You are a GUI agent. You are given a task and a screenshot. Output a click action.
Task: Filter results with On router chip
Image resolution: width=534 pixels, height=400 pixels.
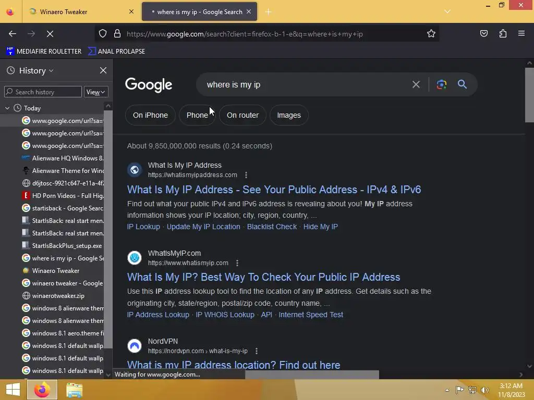(x=242, y=115)
